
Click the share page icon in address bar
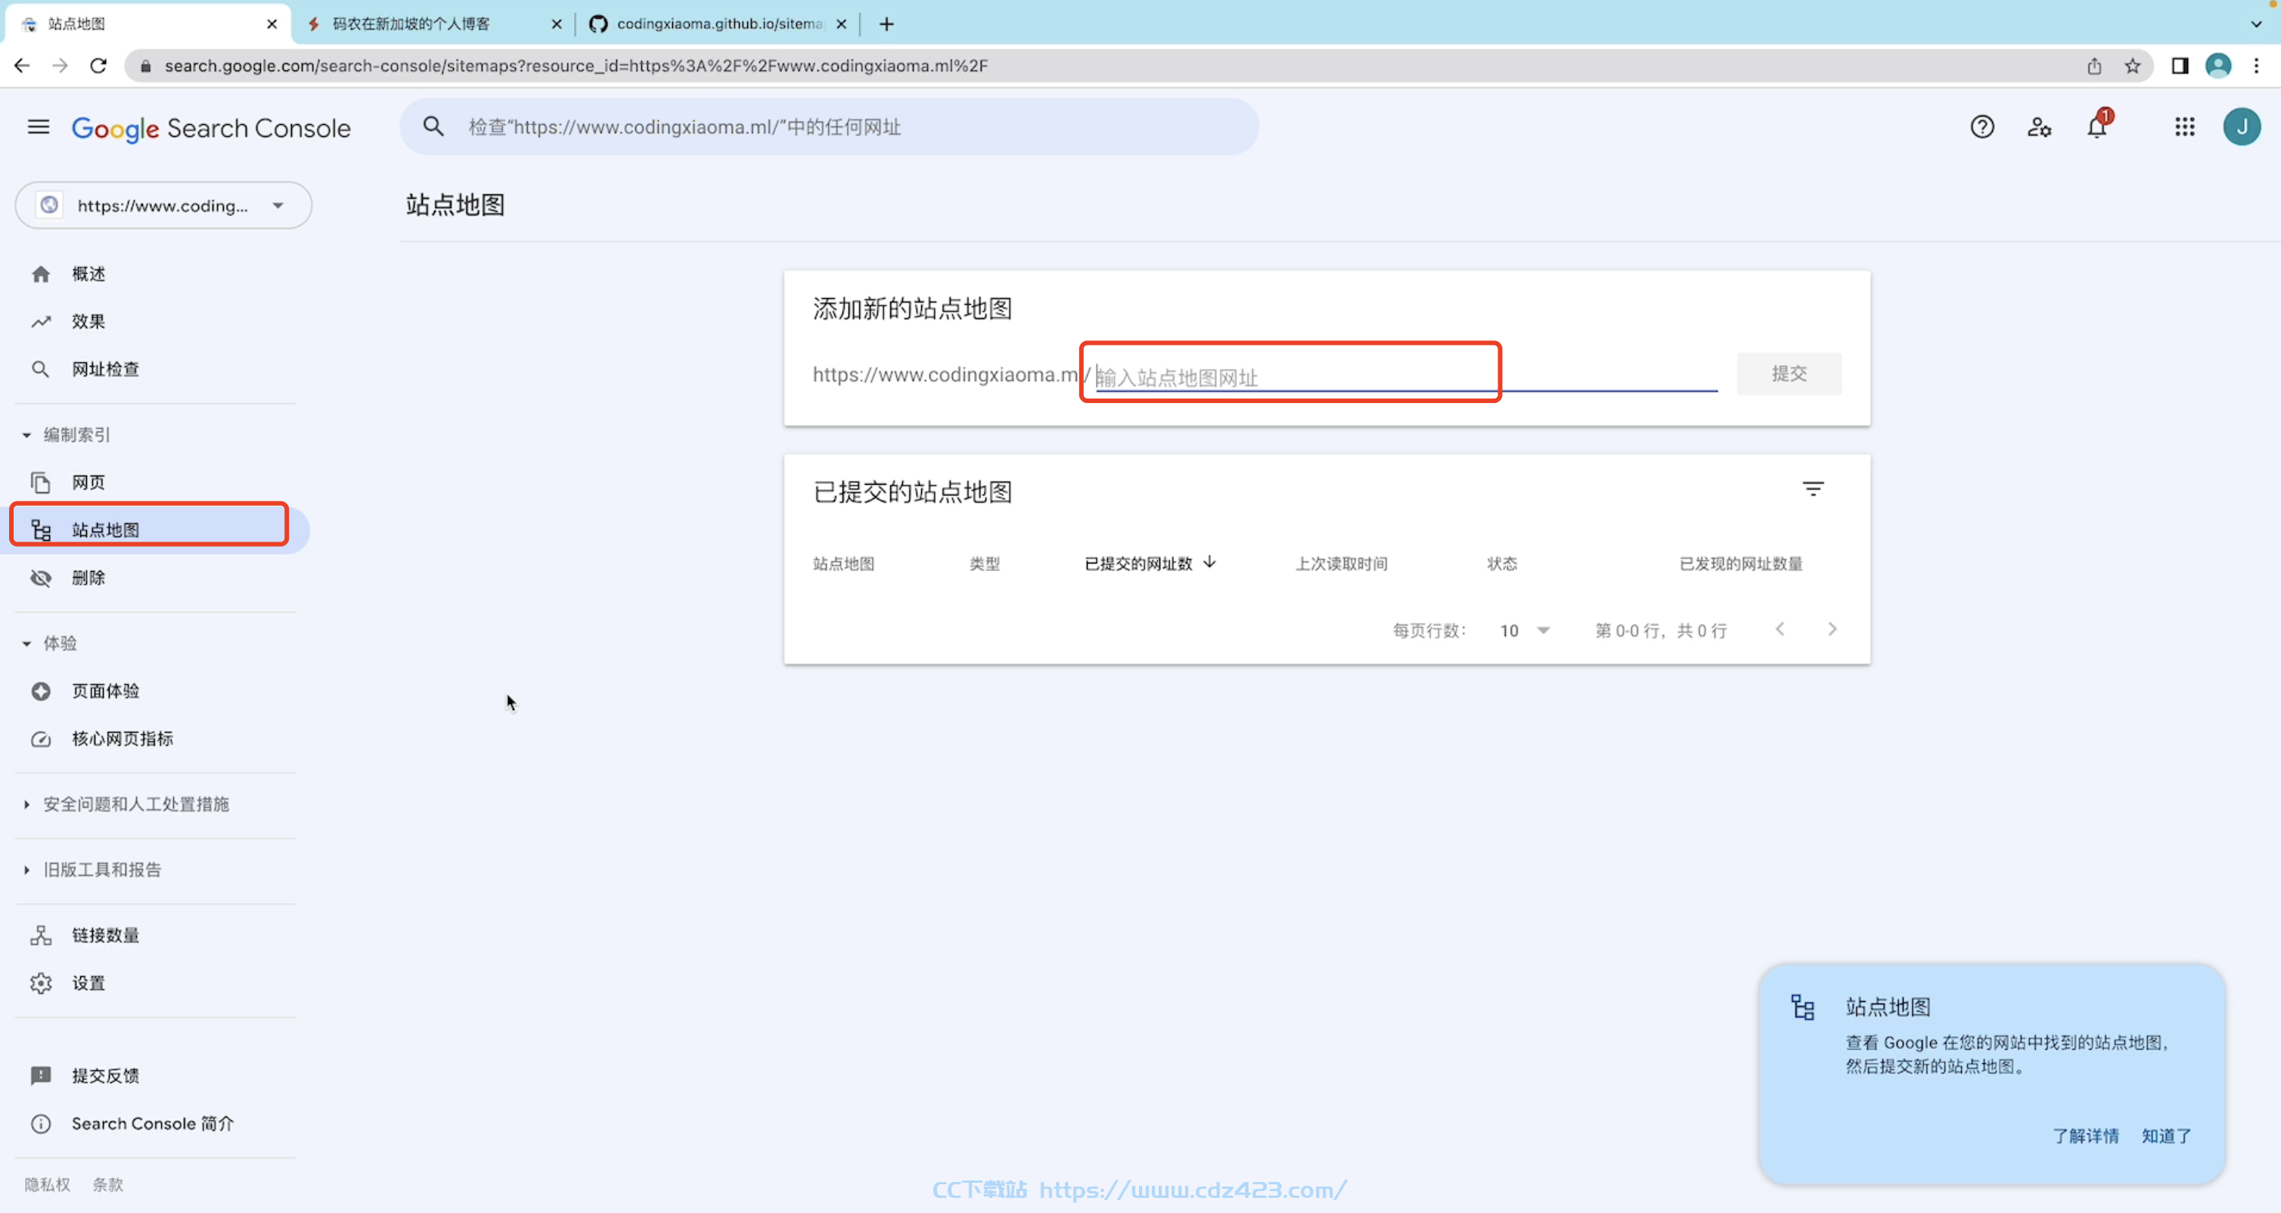(2094, 66)
